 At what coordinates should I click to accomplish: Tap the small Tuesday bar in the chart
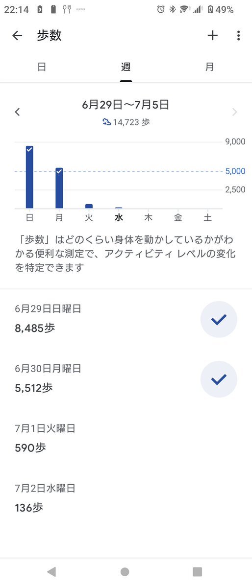[x=89, y=206]
